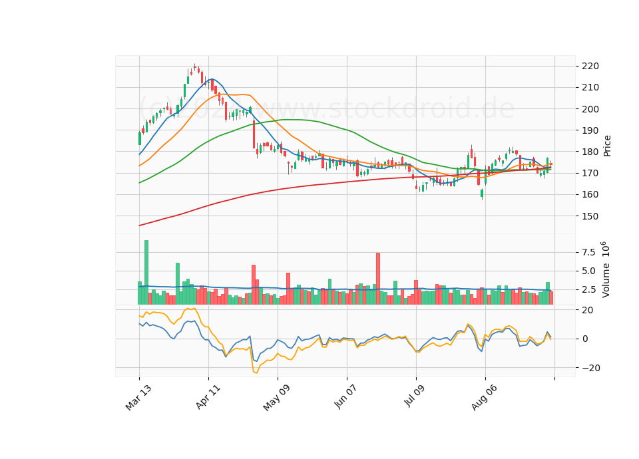Select the "Jul 09" date label
639x459 pixels.
[x=415, y=396]
